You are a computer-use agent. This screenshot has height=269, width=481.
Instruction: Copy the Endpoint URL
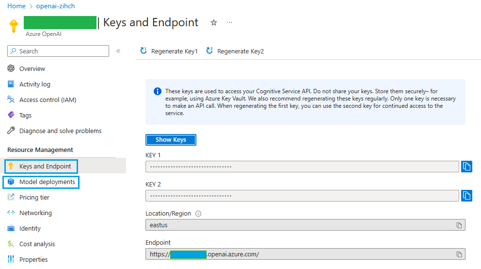459,254
